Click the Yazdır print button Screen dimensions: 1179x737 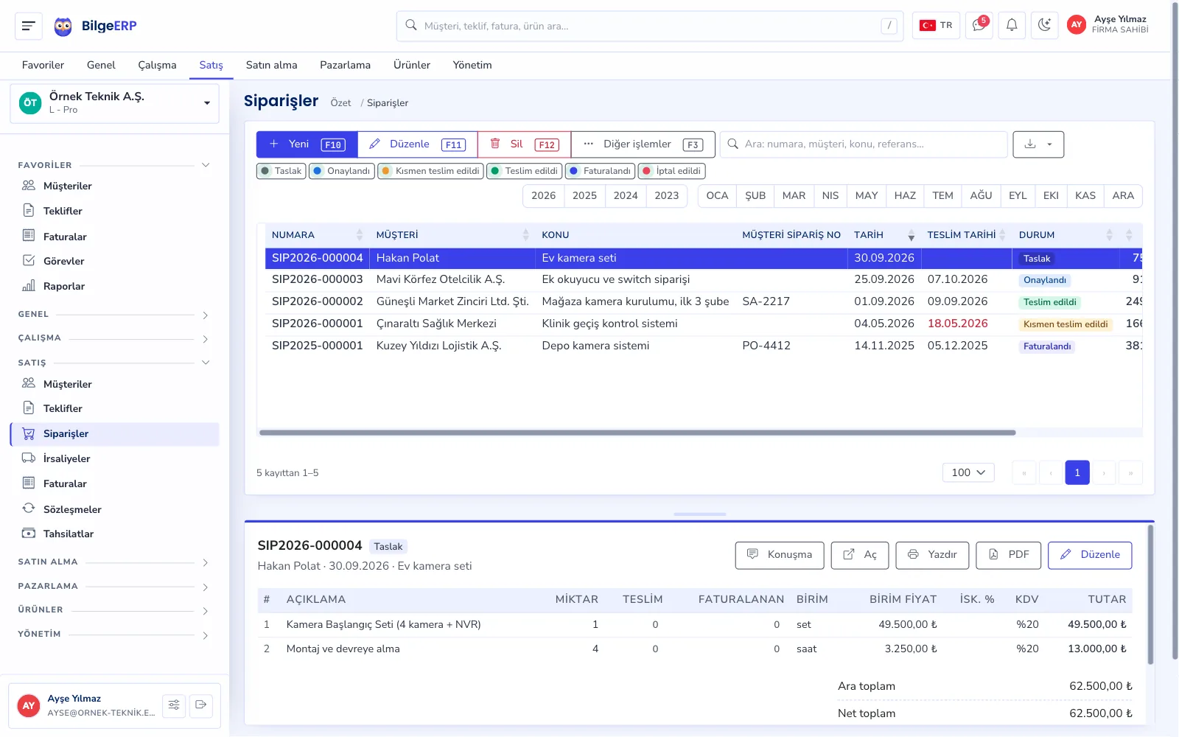click(x=932, y=555)
